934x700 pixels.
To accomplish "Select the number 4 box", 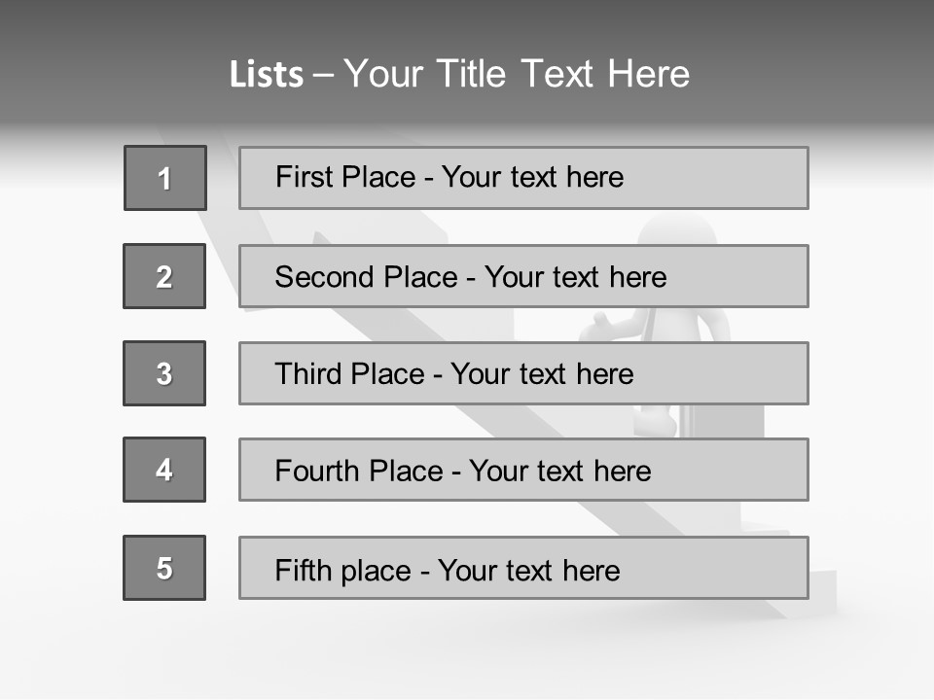I will click(164, 470).
